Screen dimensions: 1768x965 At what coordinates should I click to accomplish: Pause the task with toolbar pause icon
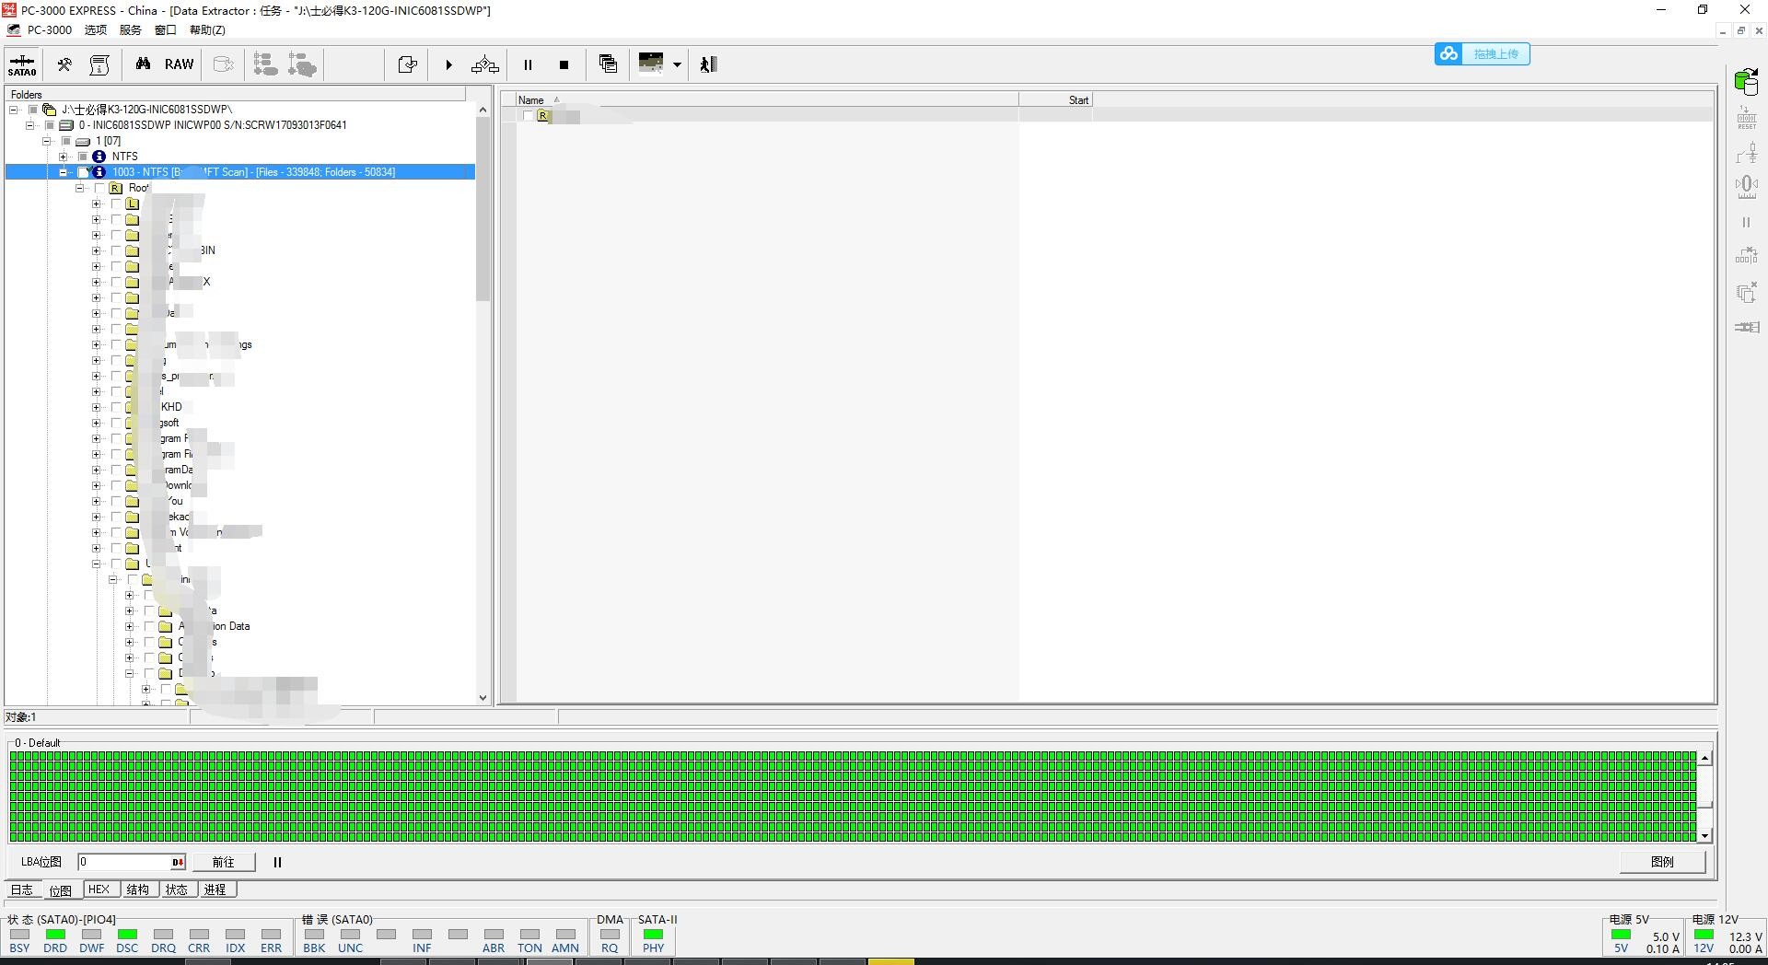528,64
